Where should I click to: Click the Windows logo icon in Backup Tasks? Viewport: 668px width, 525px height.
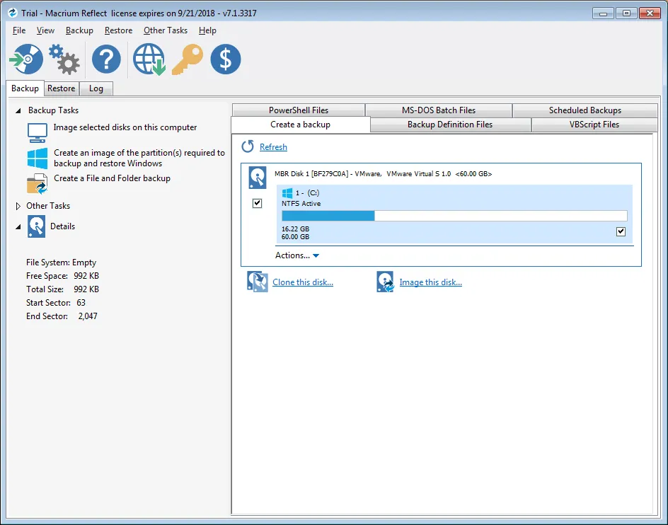[38, 158]
